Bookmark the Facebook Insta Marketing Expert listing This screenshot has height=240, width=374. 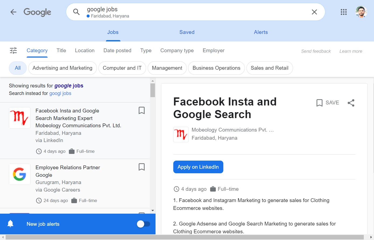[142, 110]
